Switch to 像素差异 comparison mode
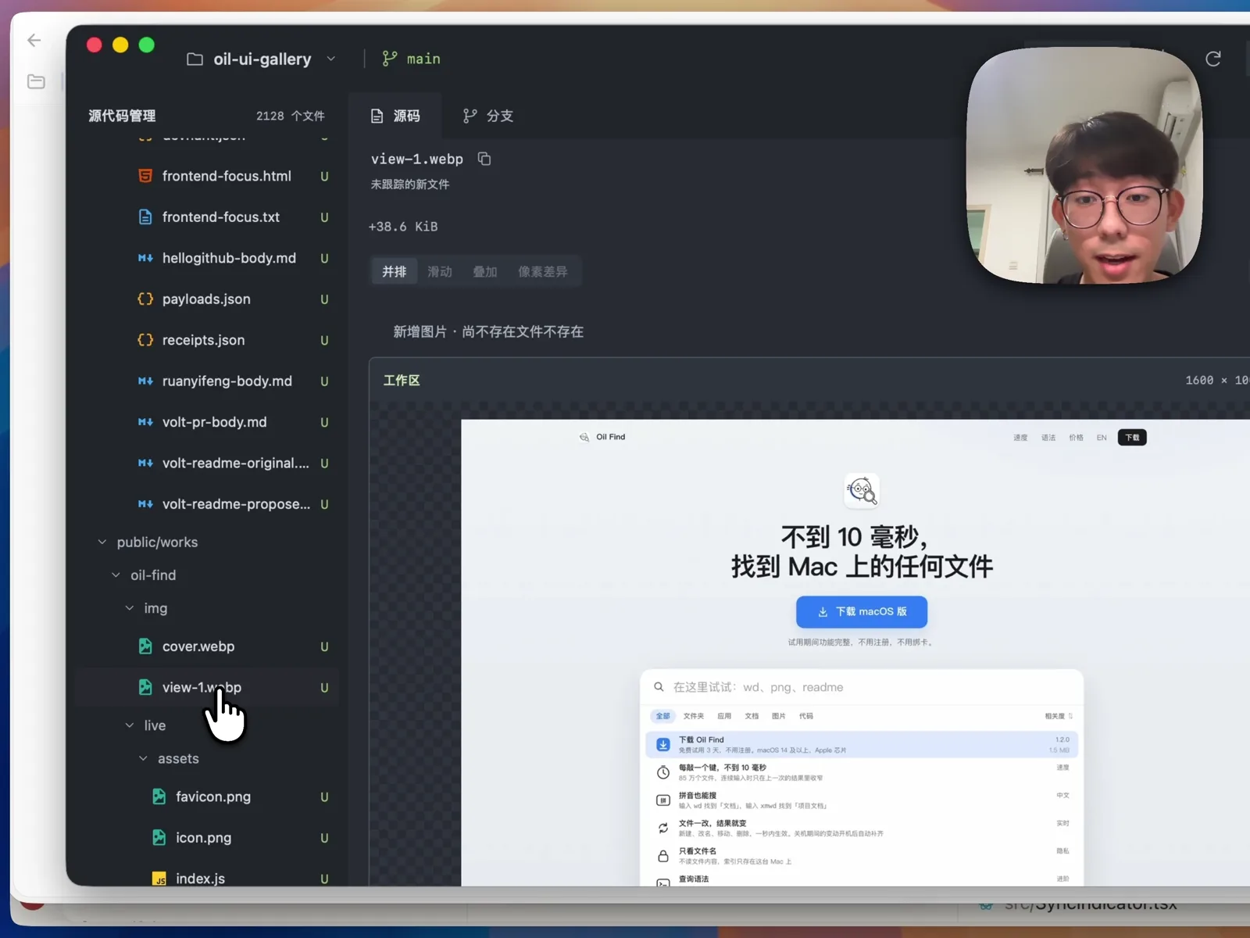The height and width of the screenshot is (938, 1250). pos(543,271)
